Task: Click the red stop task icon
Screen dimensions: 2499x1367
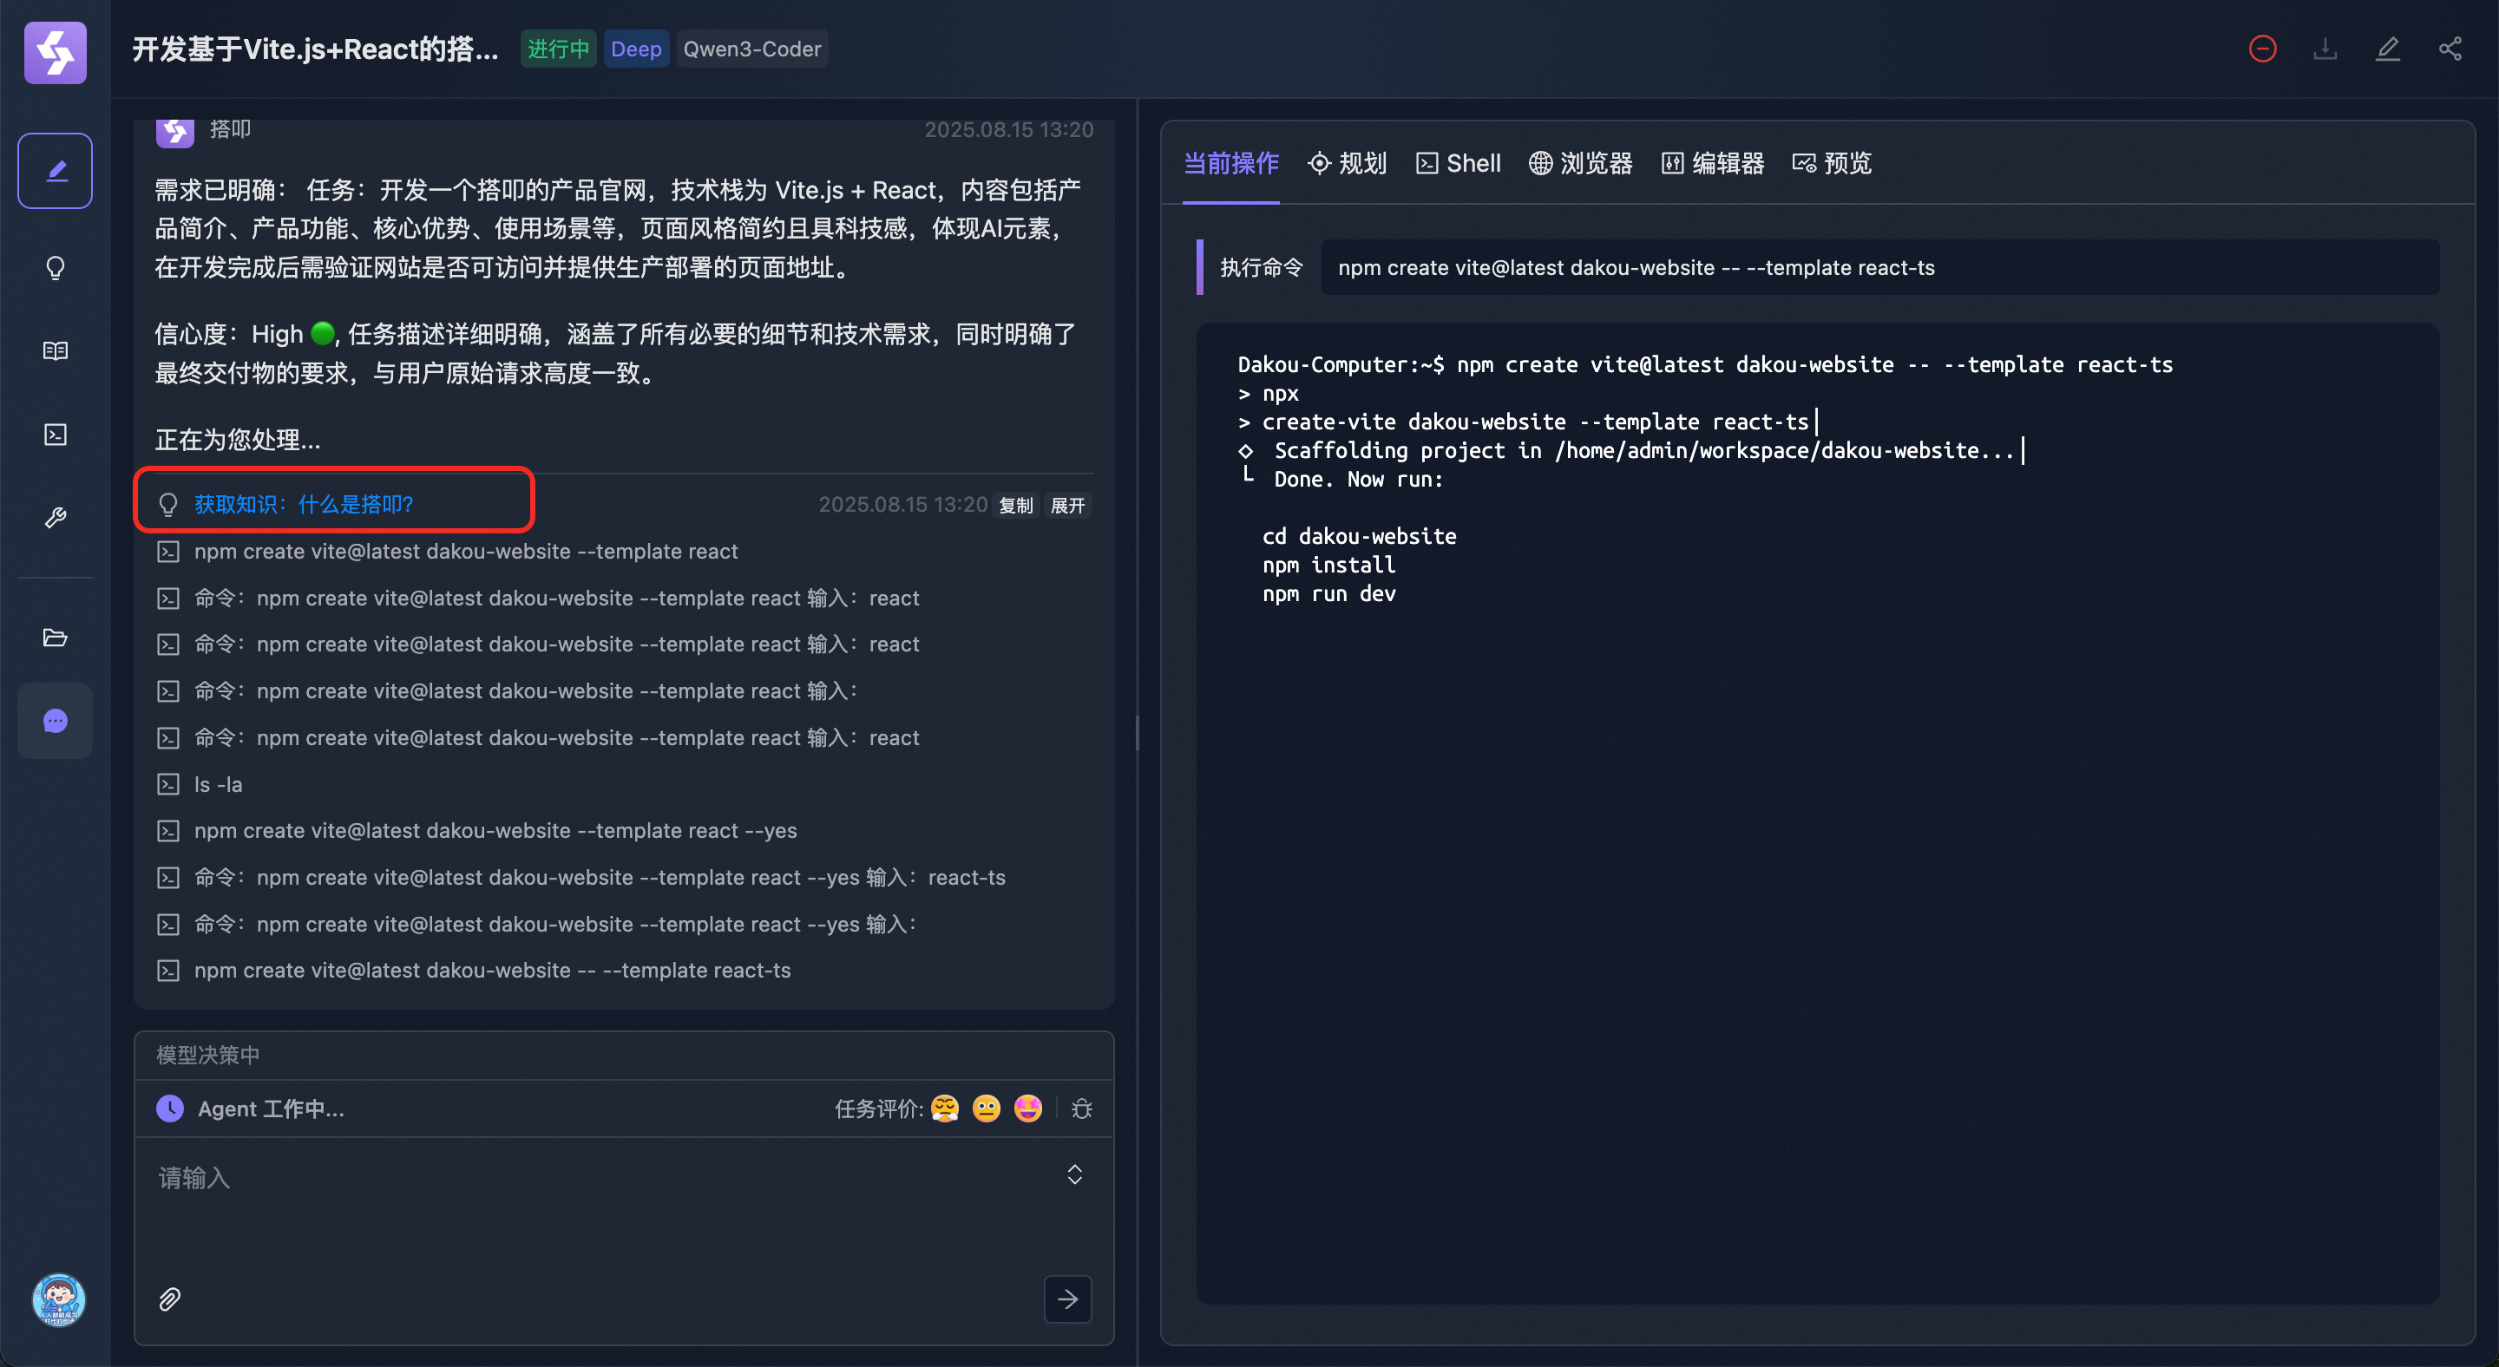Action: [x=2261, y=49]
